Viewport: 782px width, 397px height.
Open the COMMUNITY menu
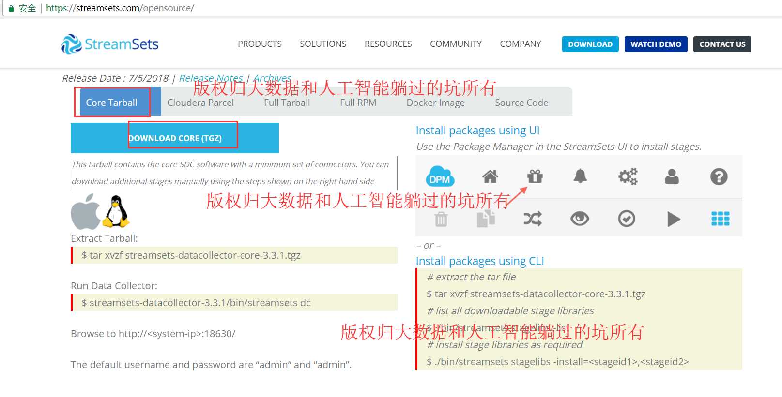(x=456, y=44)
